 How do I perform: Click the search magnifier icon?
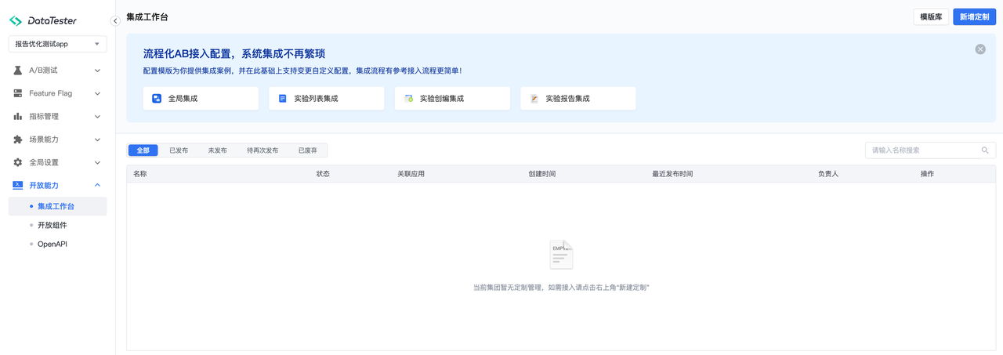tap(985, 150)
